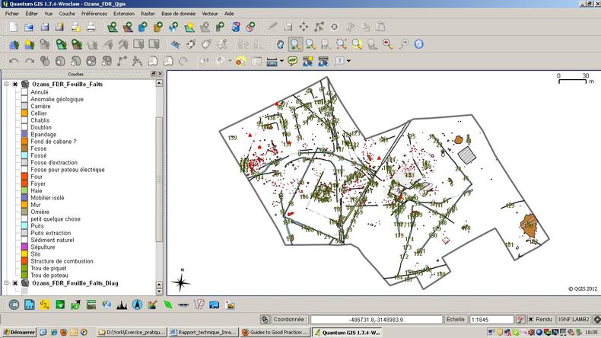Screen dimensions: 601x338
Task: Toggle visibility of Ozans_FDR_Fouille_Faits_Diag layer
Action: pyautogui.click(x=15, y=283)
